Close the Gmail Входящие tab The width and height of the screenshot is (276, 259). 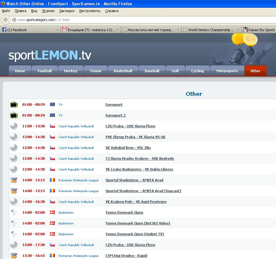point(117,30)
